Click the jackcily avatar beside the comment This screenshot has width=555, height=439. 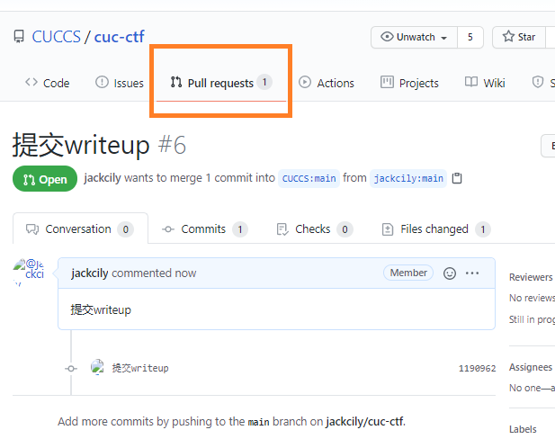[29, 272]
